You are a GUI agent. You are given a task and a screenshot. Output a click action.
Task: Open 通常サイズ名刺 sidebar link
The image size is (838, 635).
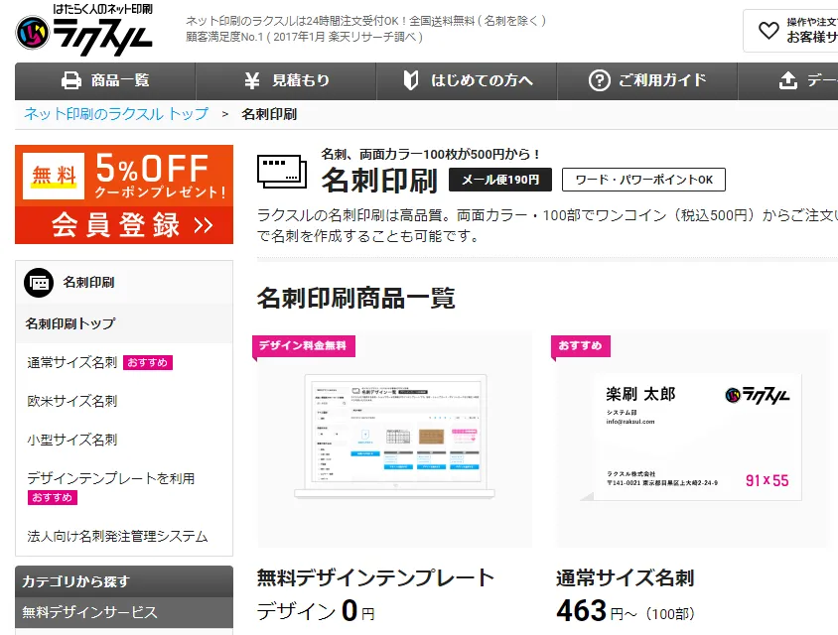coord(72,362)
